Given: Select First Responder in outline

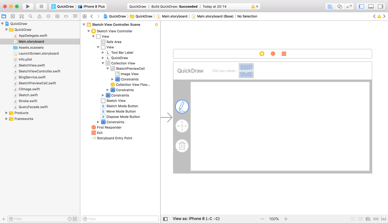Looking at the screenshot, I should [109, 128].
